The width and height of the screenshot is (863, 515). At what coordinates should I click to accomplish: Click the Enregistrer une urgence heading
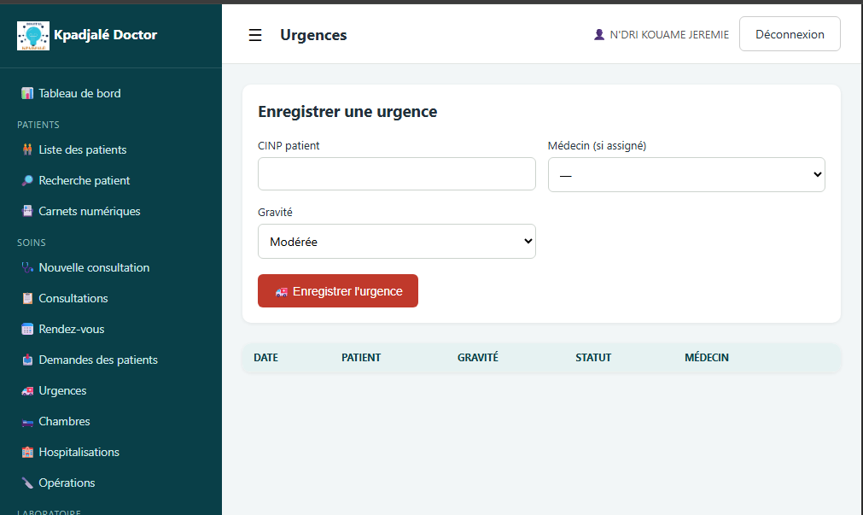[x=347, y=112]
